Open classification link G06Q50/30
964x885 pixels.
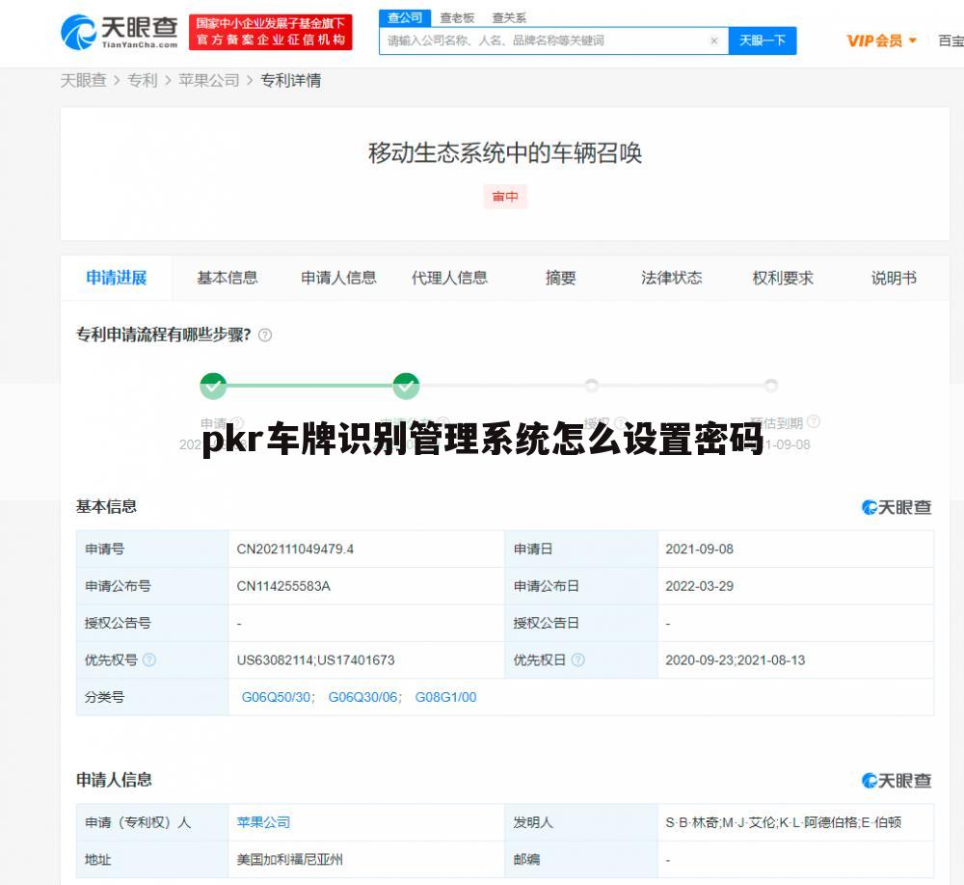tap(276, 697)
